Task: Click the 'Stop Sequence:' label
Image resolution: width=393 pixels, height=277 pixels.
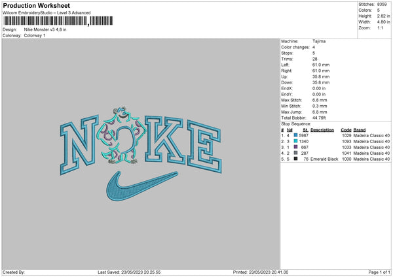Action: (x=296, y=123)
